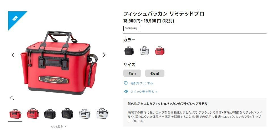Advance to next product image with right arrow
Image resolution: width=275 pixels, height=132 pixels.
[x=104, y=55]
